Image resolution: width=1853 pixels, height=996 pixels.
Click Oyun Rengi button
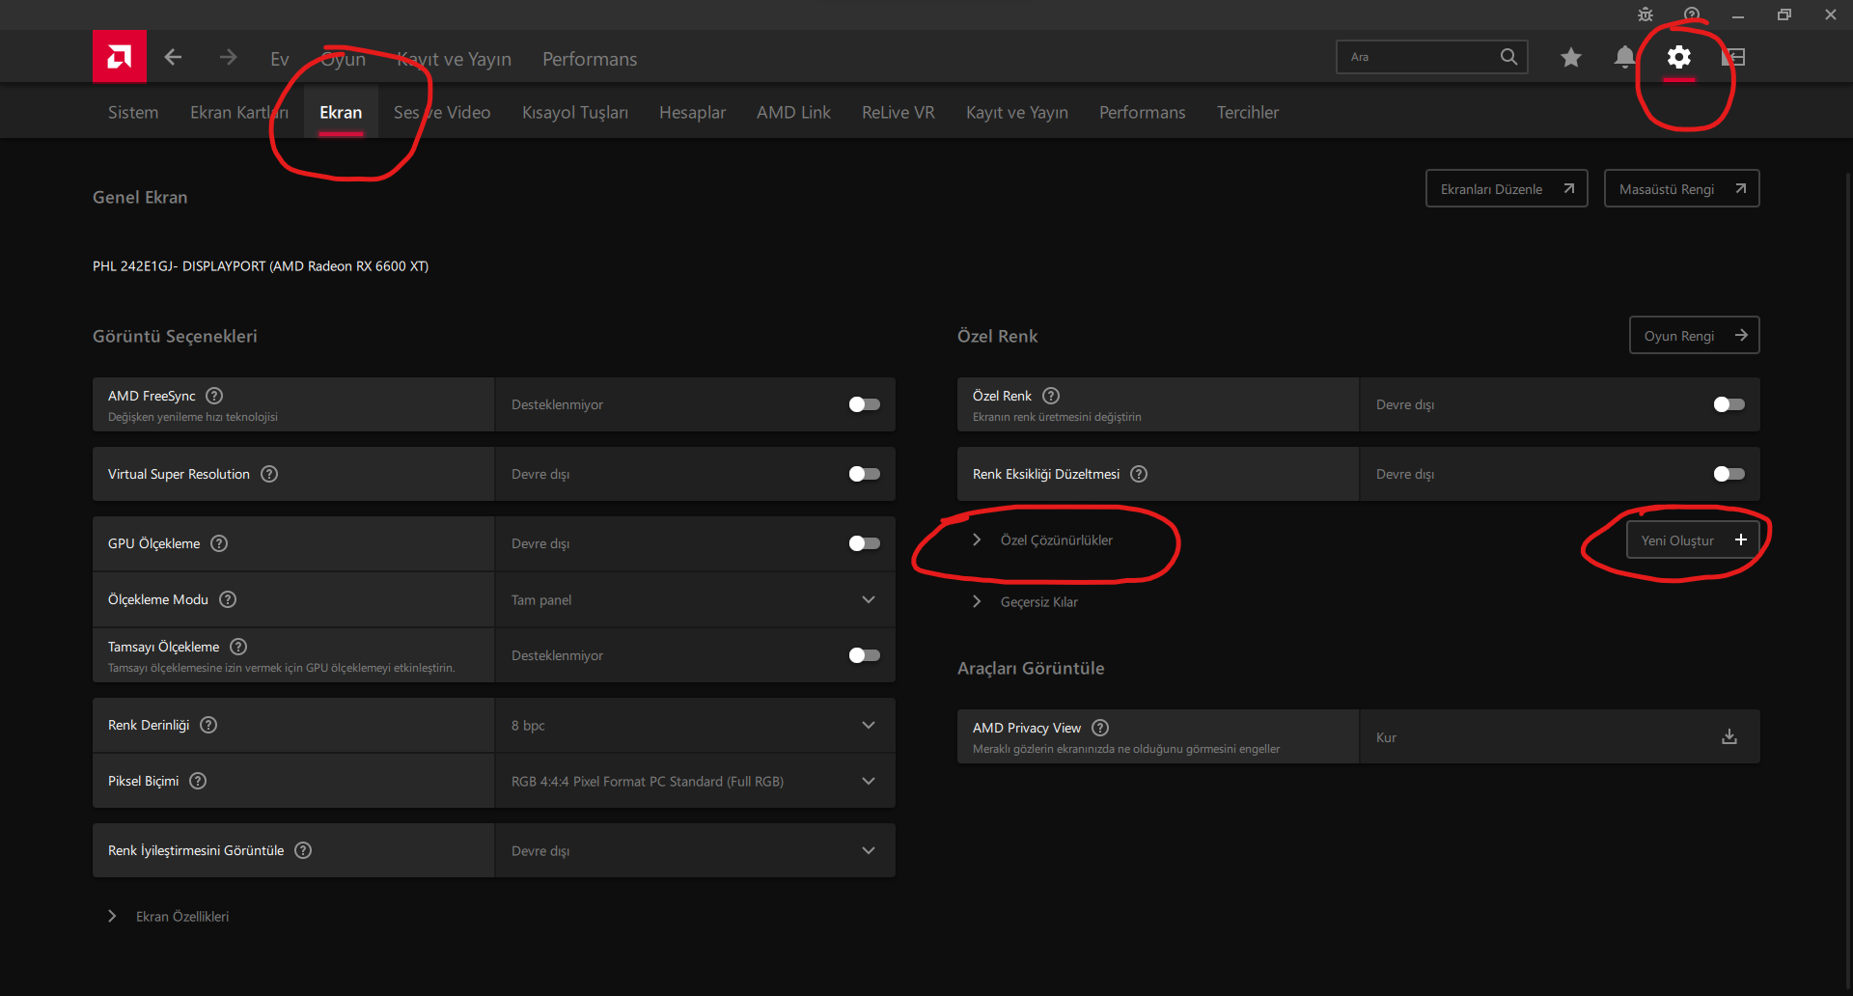1695,335
